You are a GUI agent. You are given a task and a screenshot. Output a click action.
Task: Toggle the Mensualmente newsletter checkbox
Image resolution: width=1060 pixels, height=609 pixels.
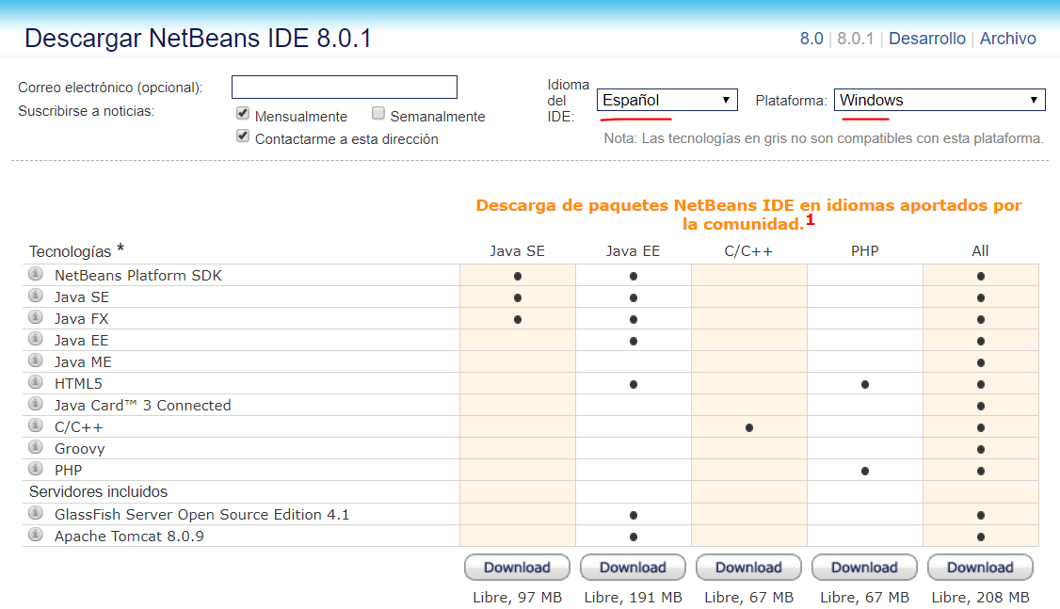[x=243, y=113]
